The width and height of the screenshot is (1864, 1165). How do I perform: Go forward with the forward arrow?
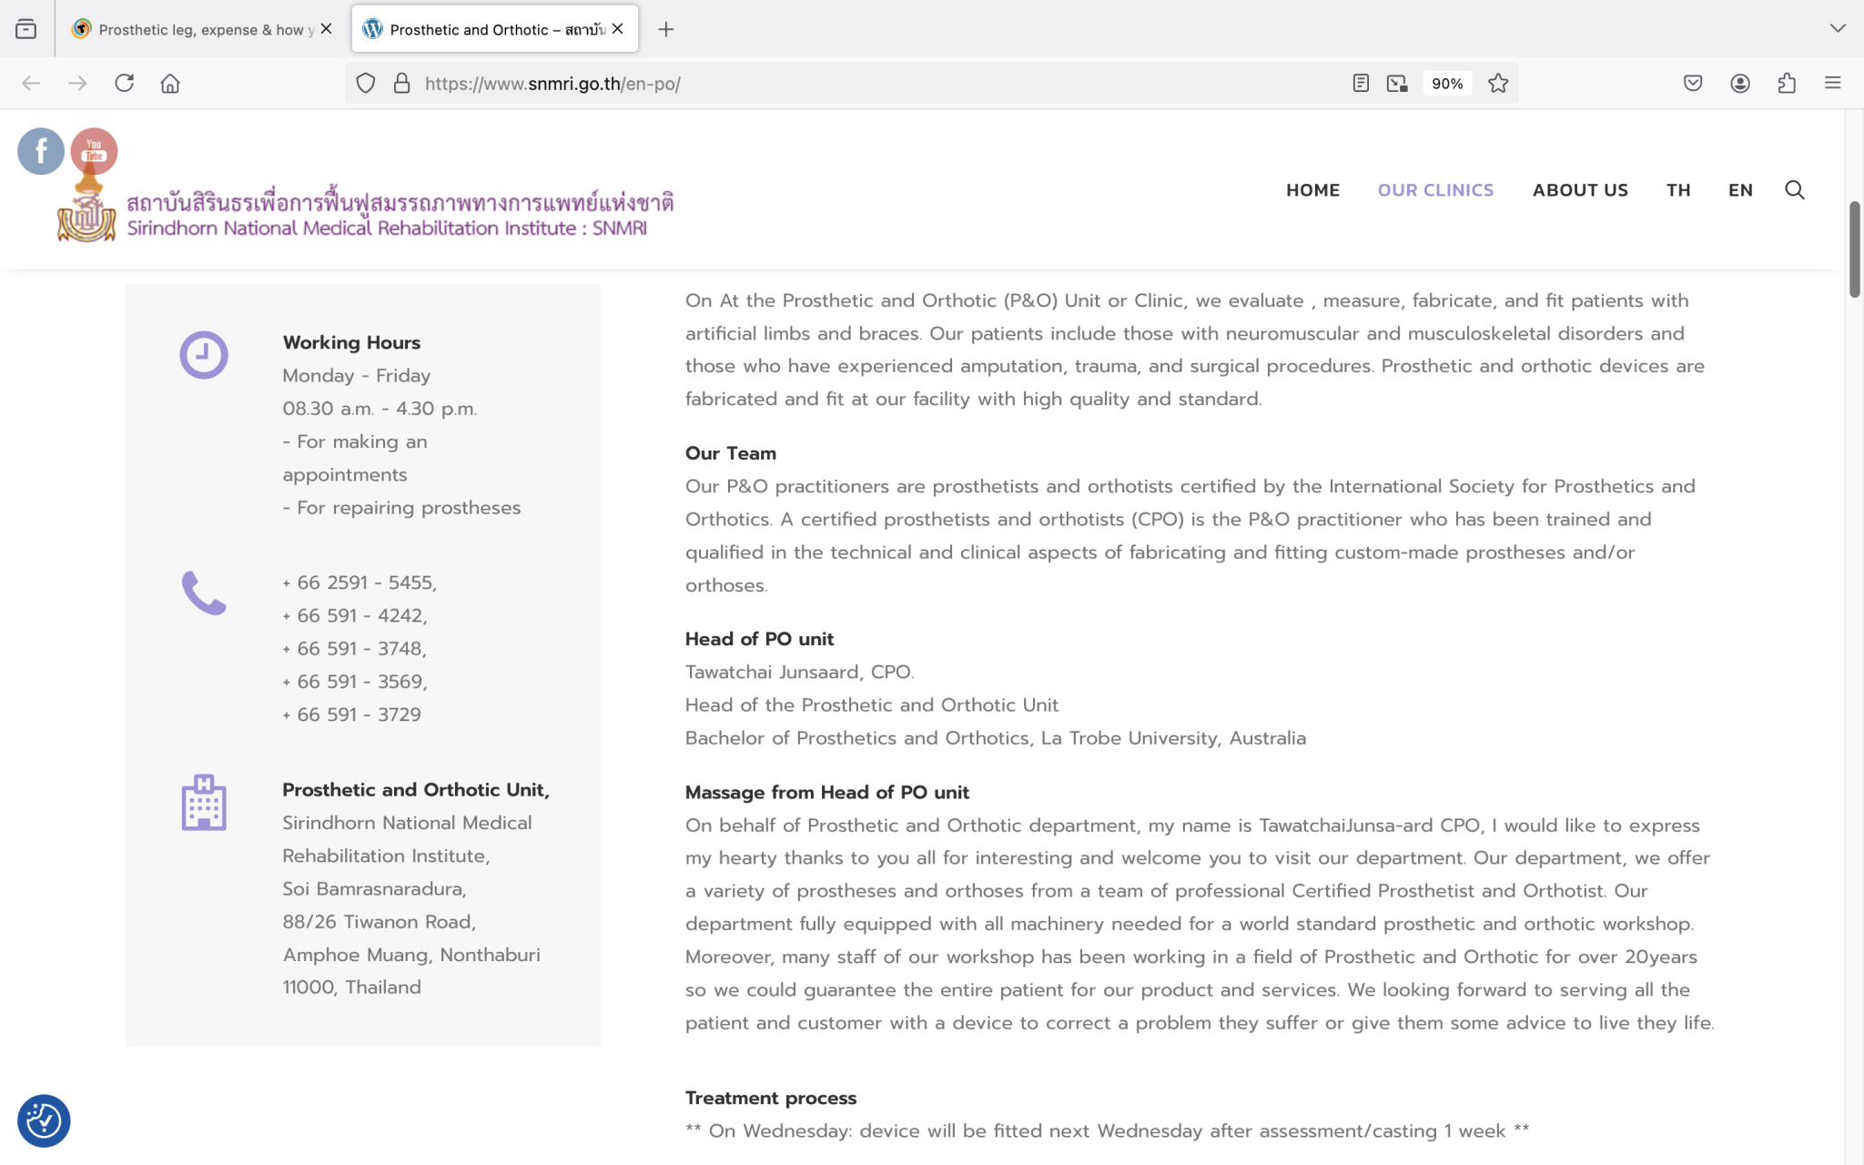click(x=77, y=84)
